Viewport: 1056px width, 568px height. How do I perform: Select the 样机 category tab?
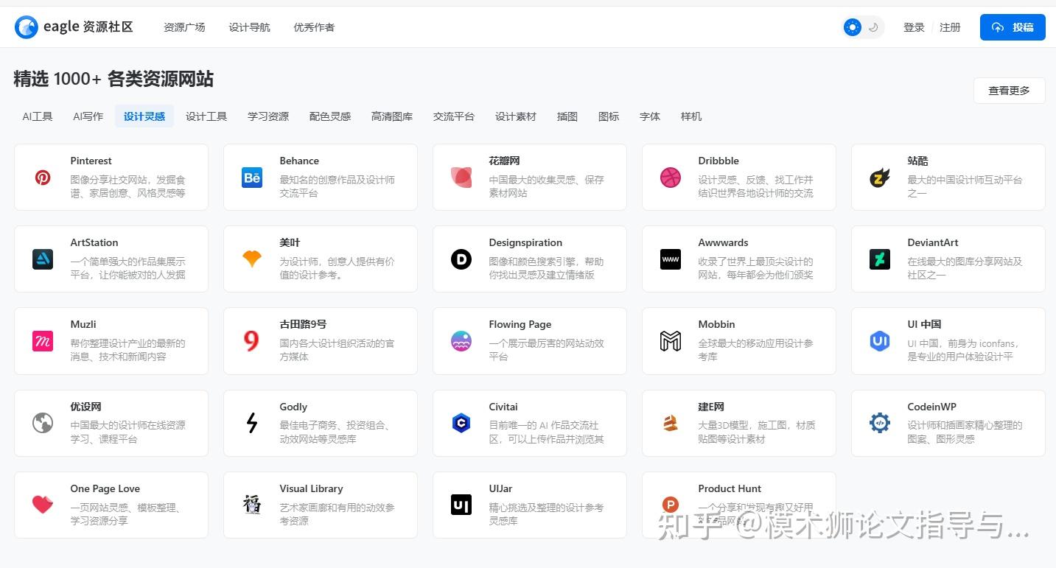tap(691, 116)
